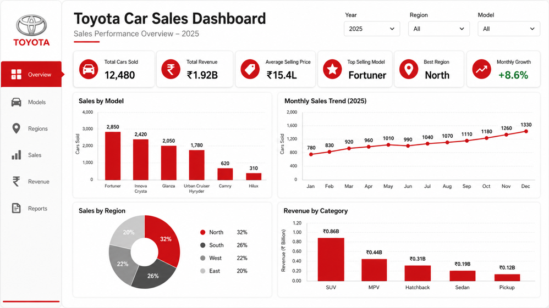Select the Urban Cruiser Hyryder bar
The width and height of the screenshot is (549, 308).
click(x=197, y=165)
